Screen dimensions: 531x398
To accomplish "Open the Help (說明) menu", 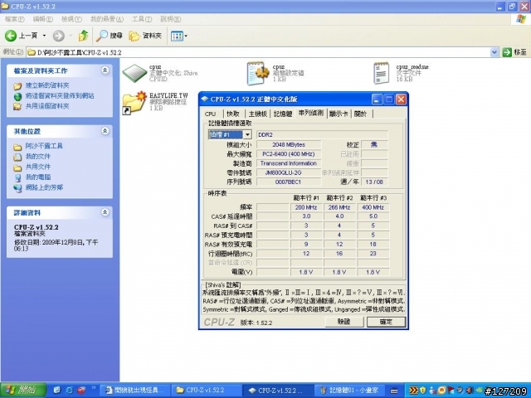I will tap(170, 19).
